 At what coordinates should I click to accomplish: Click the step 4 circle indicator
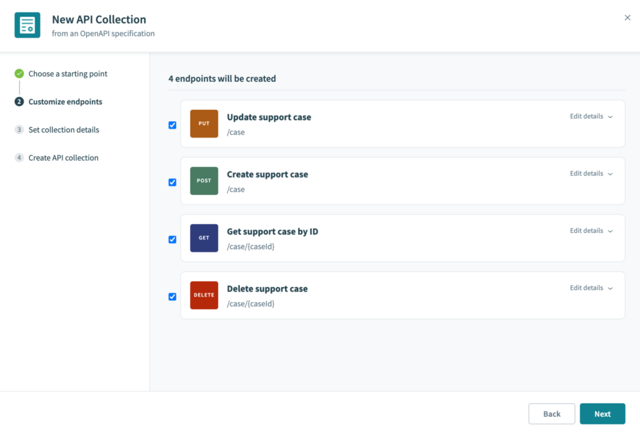[19, 157]
